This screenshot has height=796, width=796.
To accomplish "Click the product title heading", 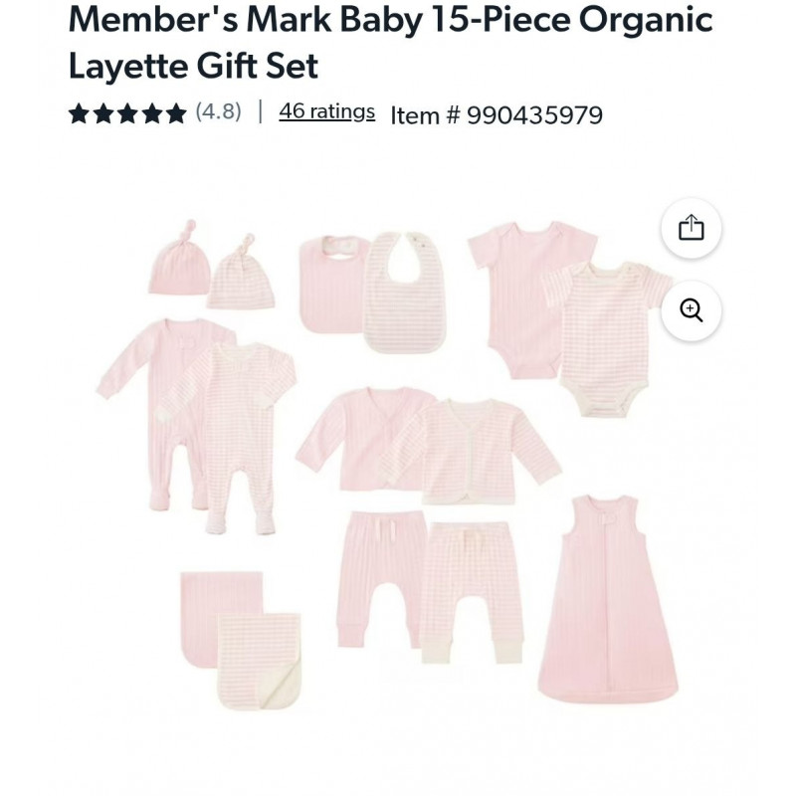I will 390,42.
